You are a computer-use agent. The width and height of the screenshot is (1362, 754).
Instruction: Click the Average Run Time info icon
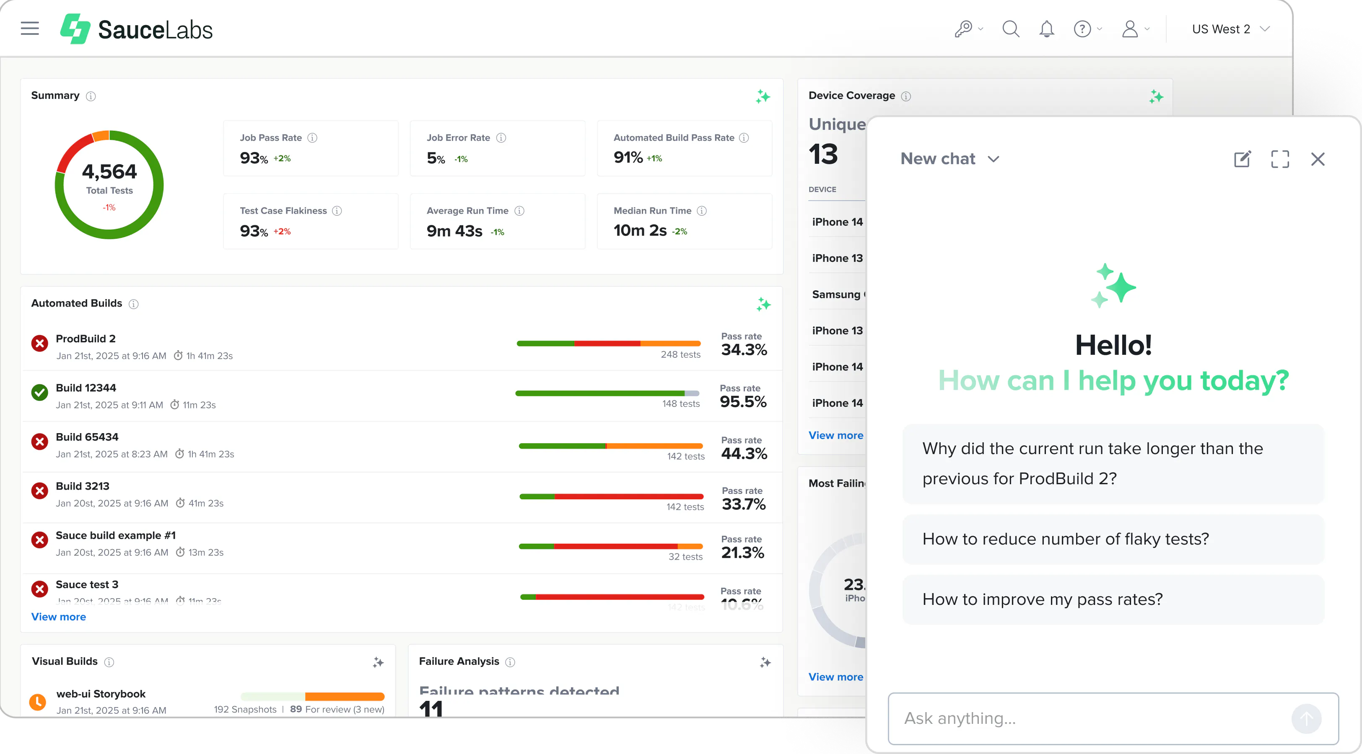519,211
